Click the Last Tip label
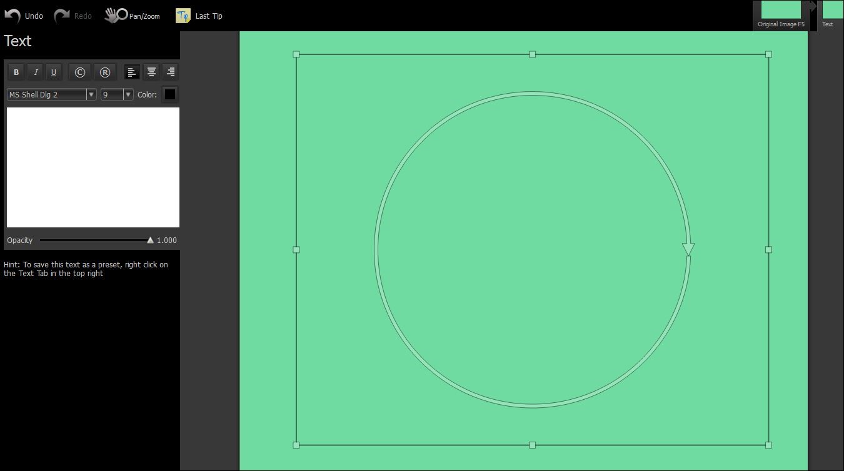 [x=209, y=16]
